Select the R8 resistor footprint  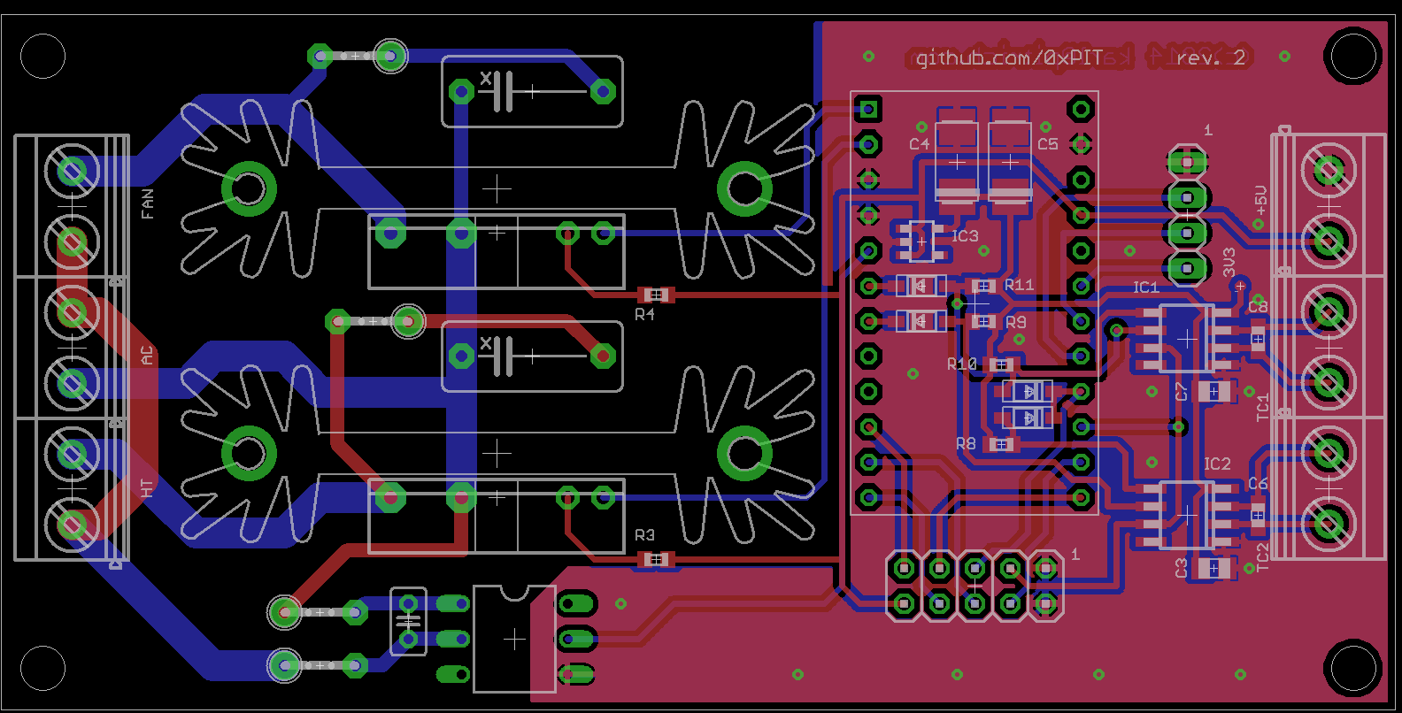pyautogui.click(x=1001, y=444)
